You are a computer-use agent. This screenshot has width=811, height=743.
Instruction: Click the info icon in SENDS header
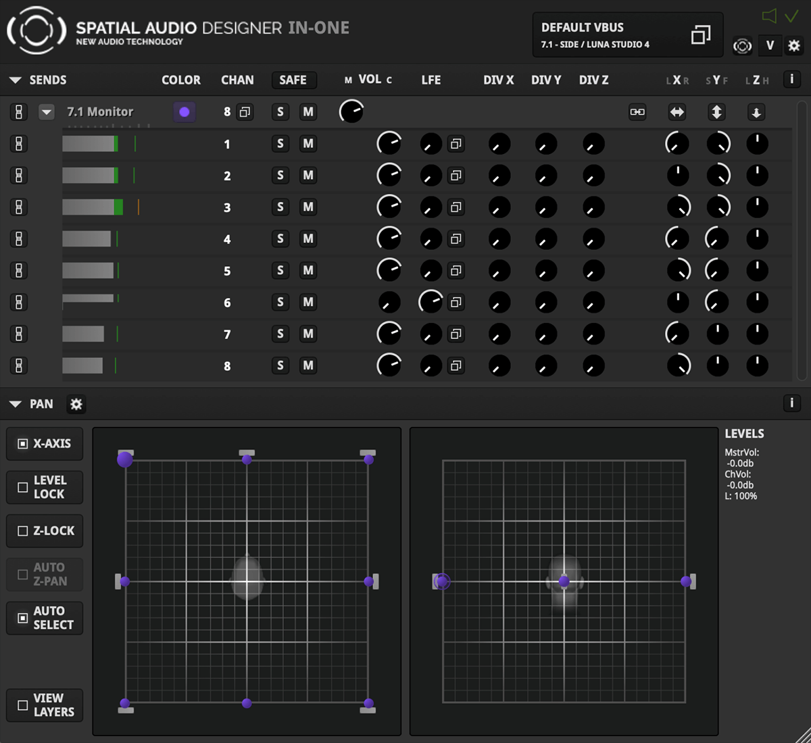(x=791, y=79)
